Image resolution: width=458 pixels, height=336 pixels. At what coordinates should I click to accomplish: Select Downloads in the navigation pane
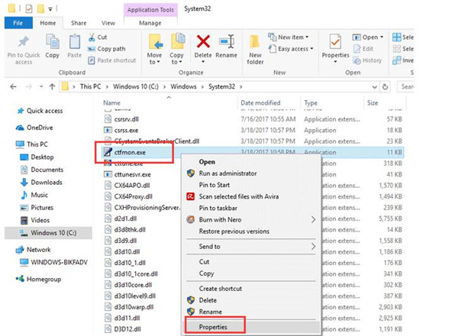point(47,183)
